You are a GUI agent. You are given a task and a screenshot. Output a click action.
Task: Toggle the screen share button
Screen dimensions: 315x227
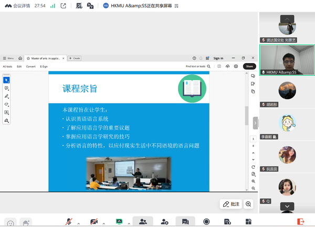[119, 222]
